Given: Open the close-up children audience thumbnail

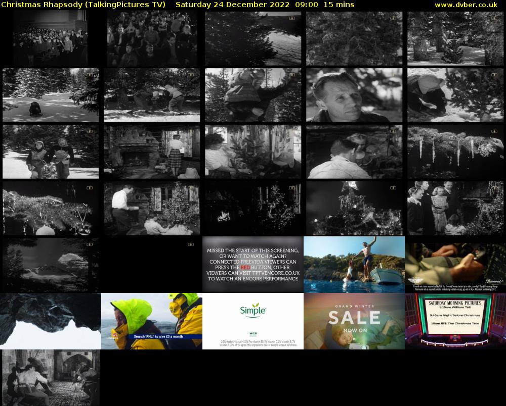Looking at the screenshot, I should point(152,38).
